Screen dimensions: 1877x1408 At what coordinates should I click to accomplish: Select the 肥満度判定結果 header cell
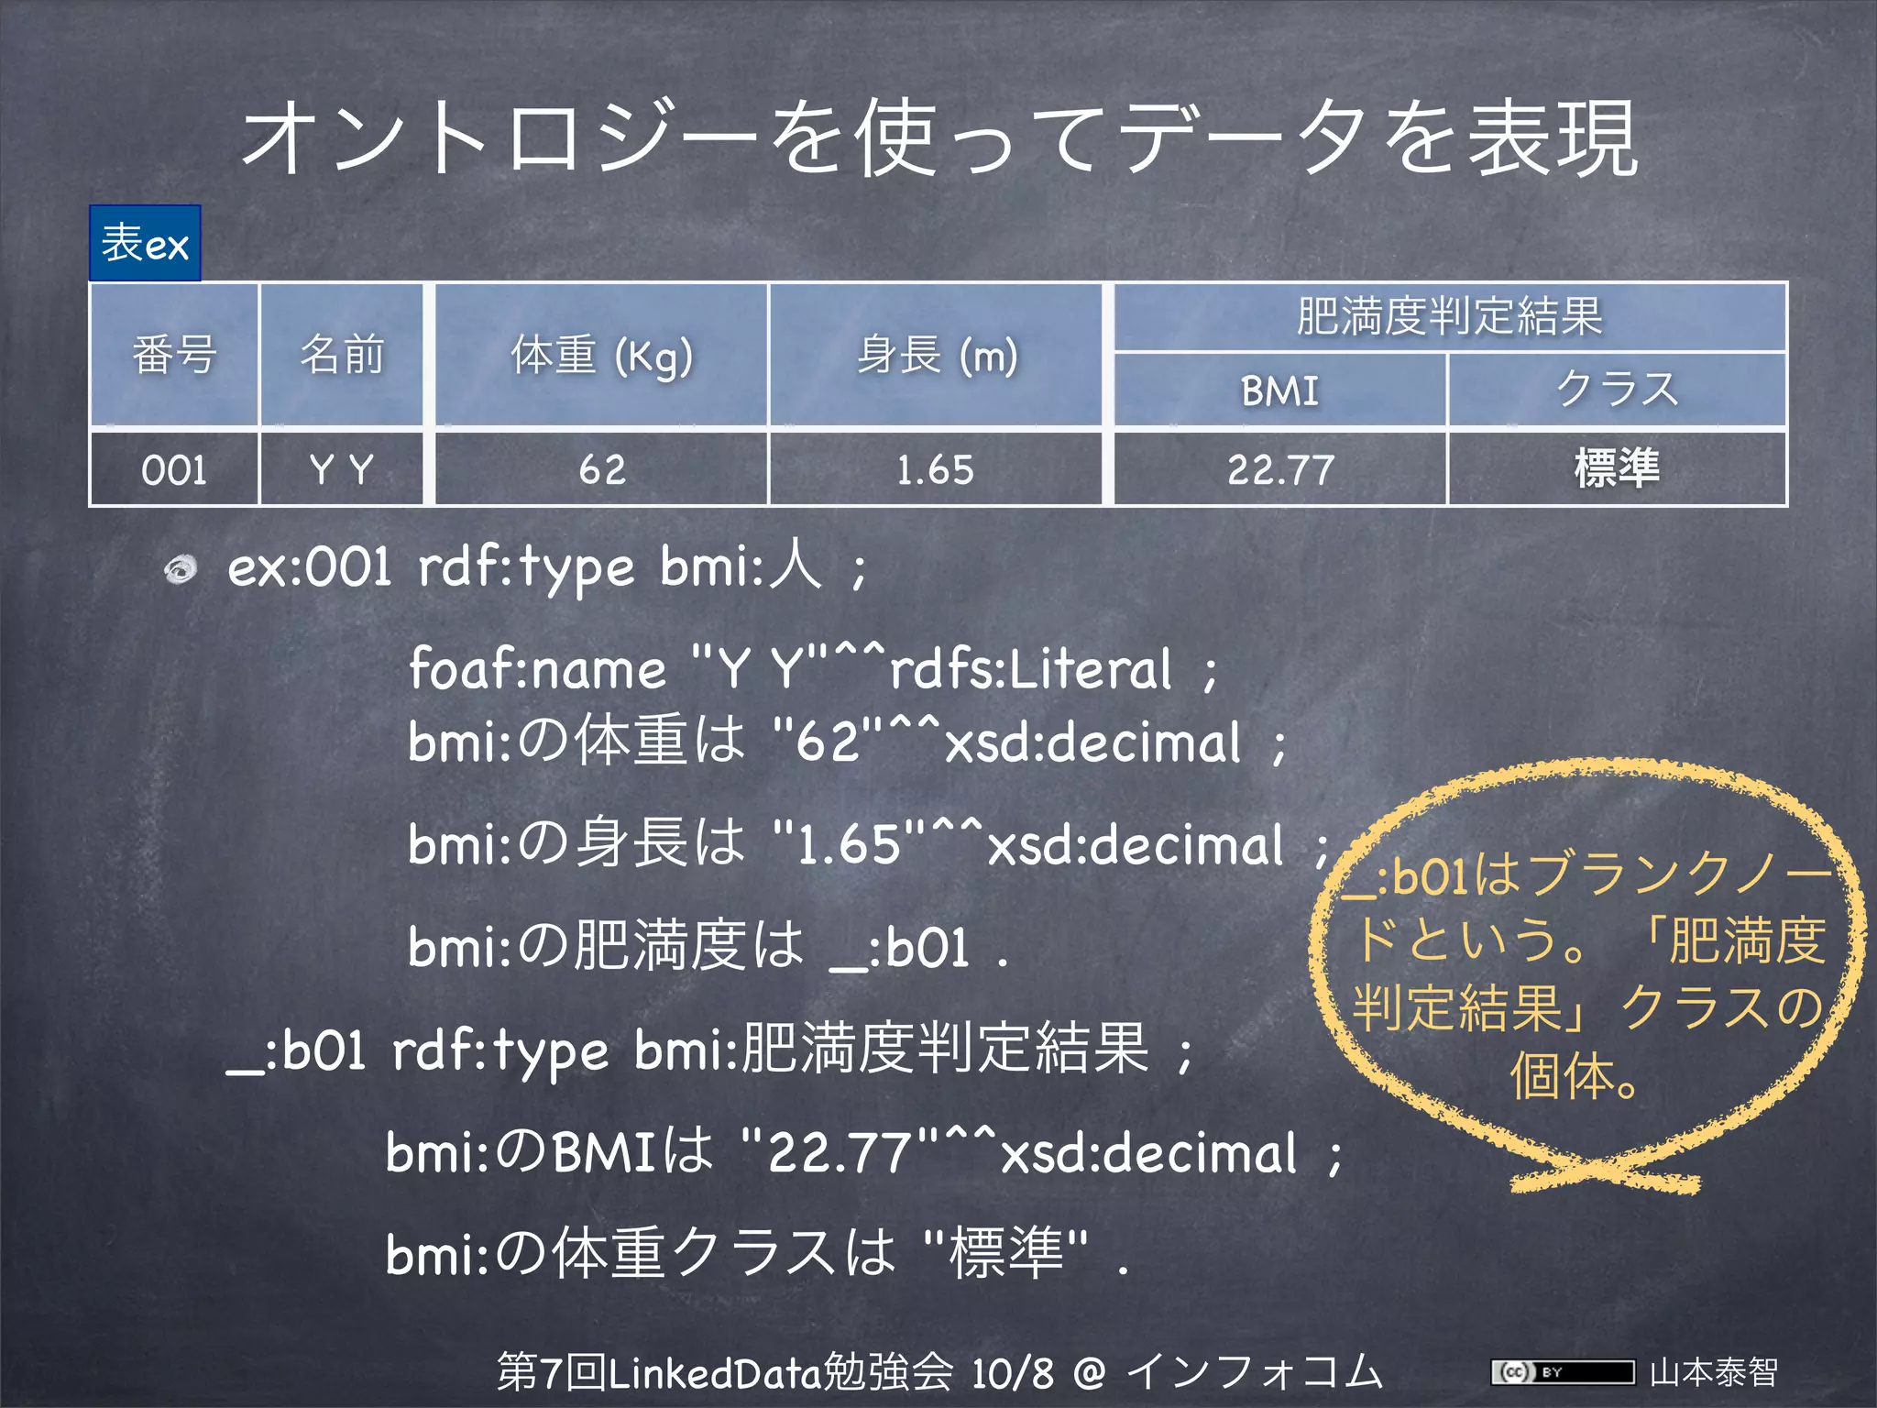[1450, 317]
